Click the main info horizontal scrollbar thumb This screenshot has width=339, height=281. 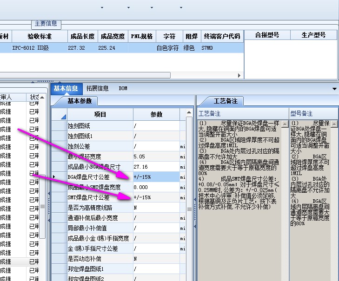click(85, 75)
